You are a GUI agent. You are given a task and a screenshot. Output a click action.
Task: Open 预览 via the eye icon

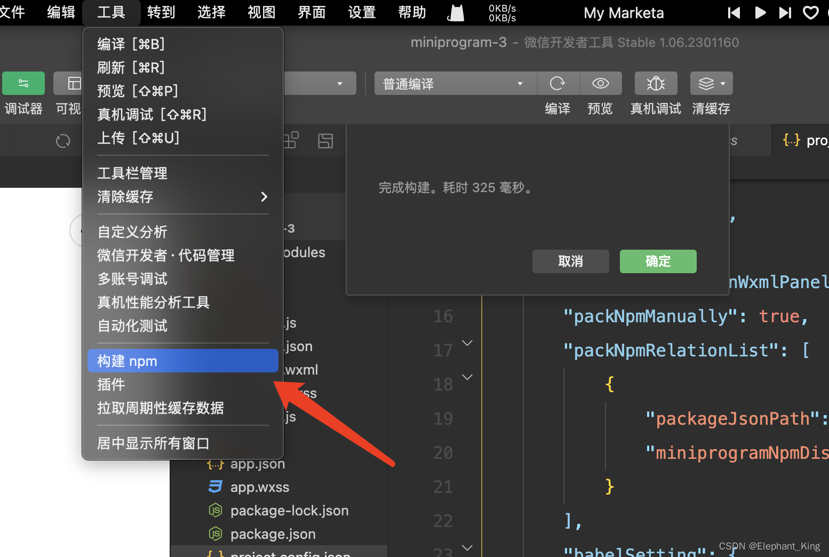point(600,83)
